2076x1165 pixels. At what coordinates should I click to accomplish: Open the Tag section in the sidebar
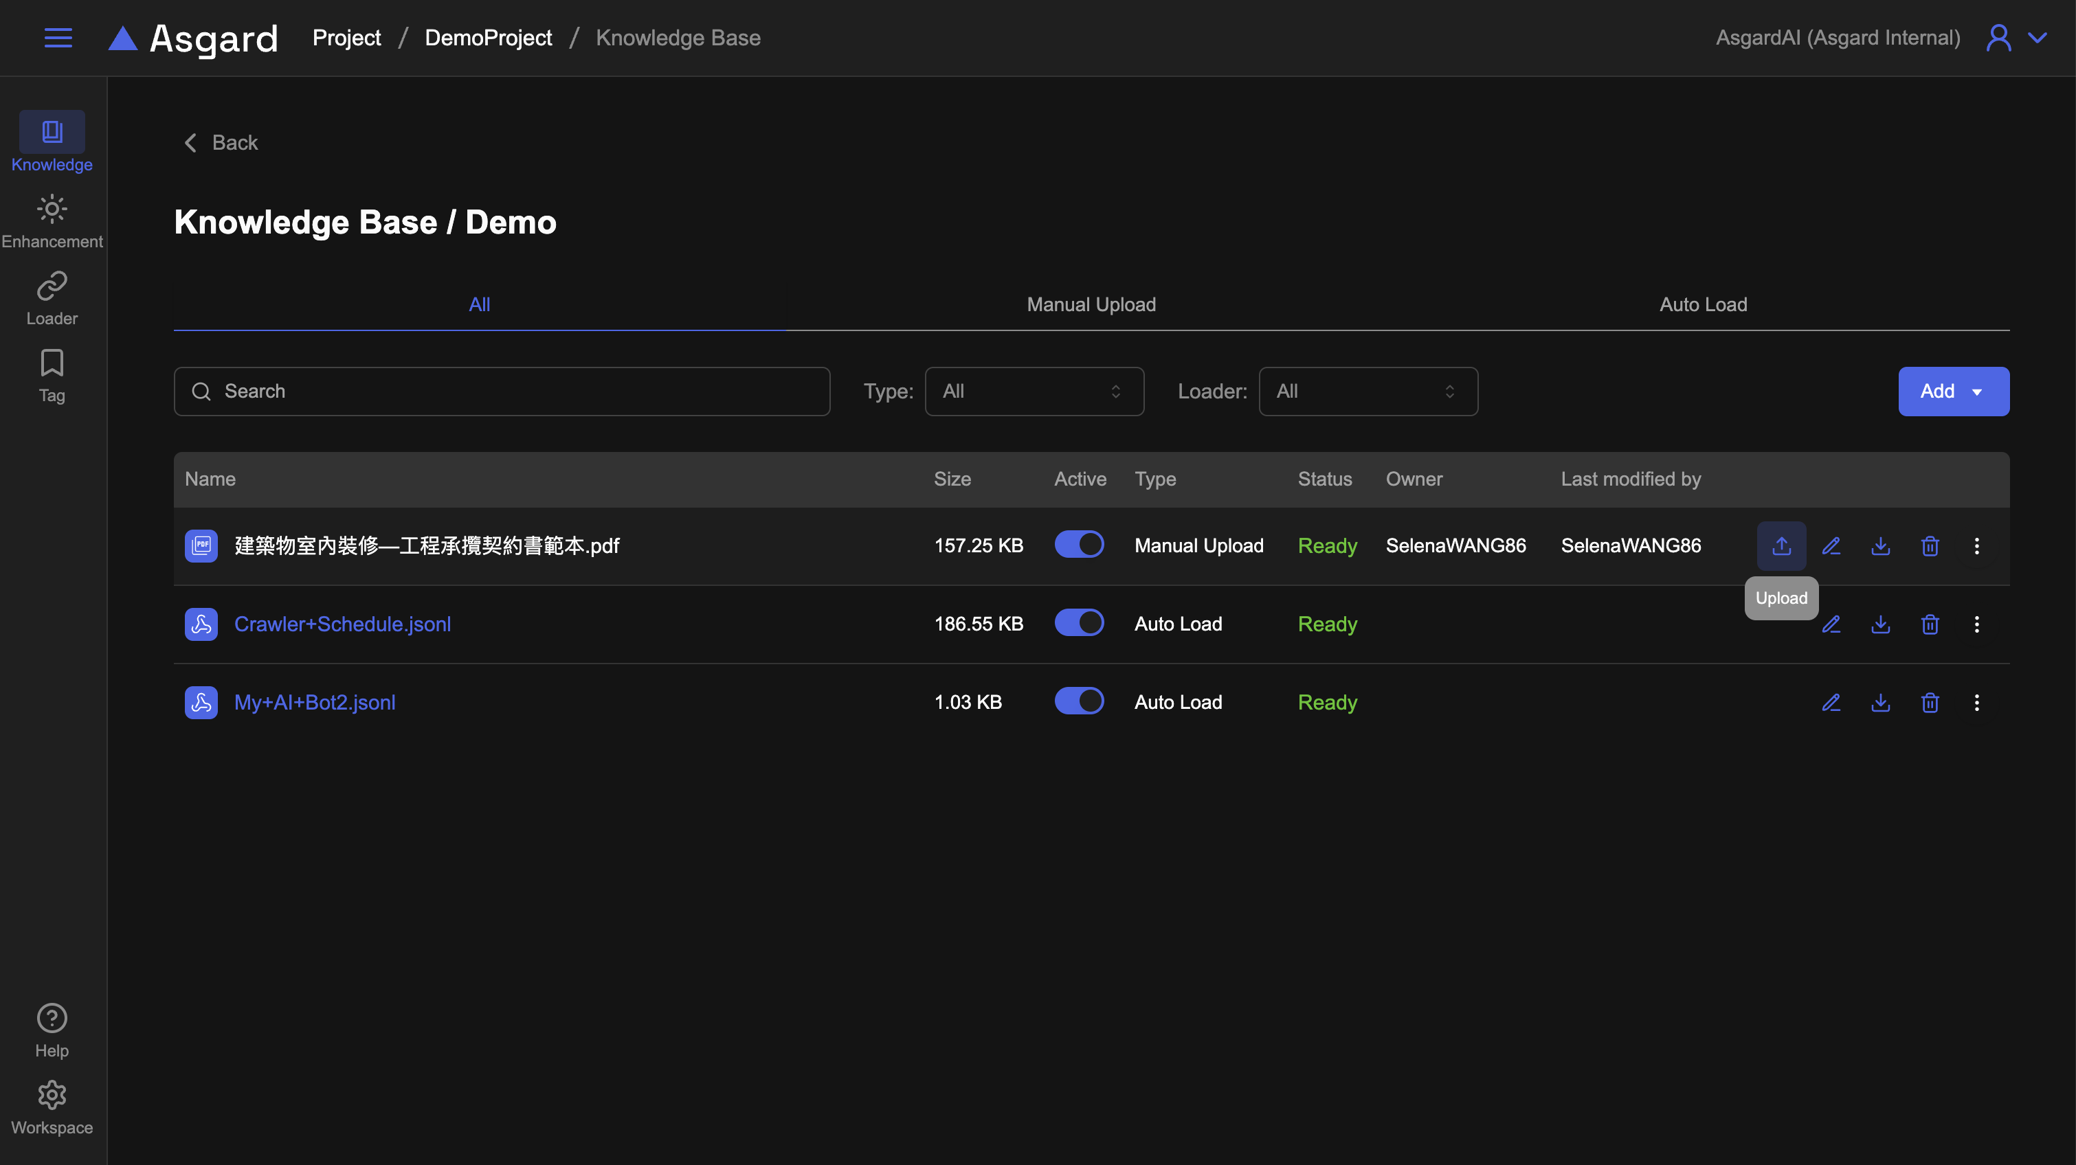tap(52, 376)
